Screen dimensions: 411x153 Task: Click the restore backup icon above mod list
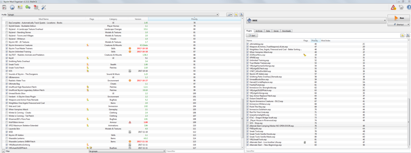[236, 15]
